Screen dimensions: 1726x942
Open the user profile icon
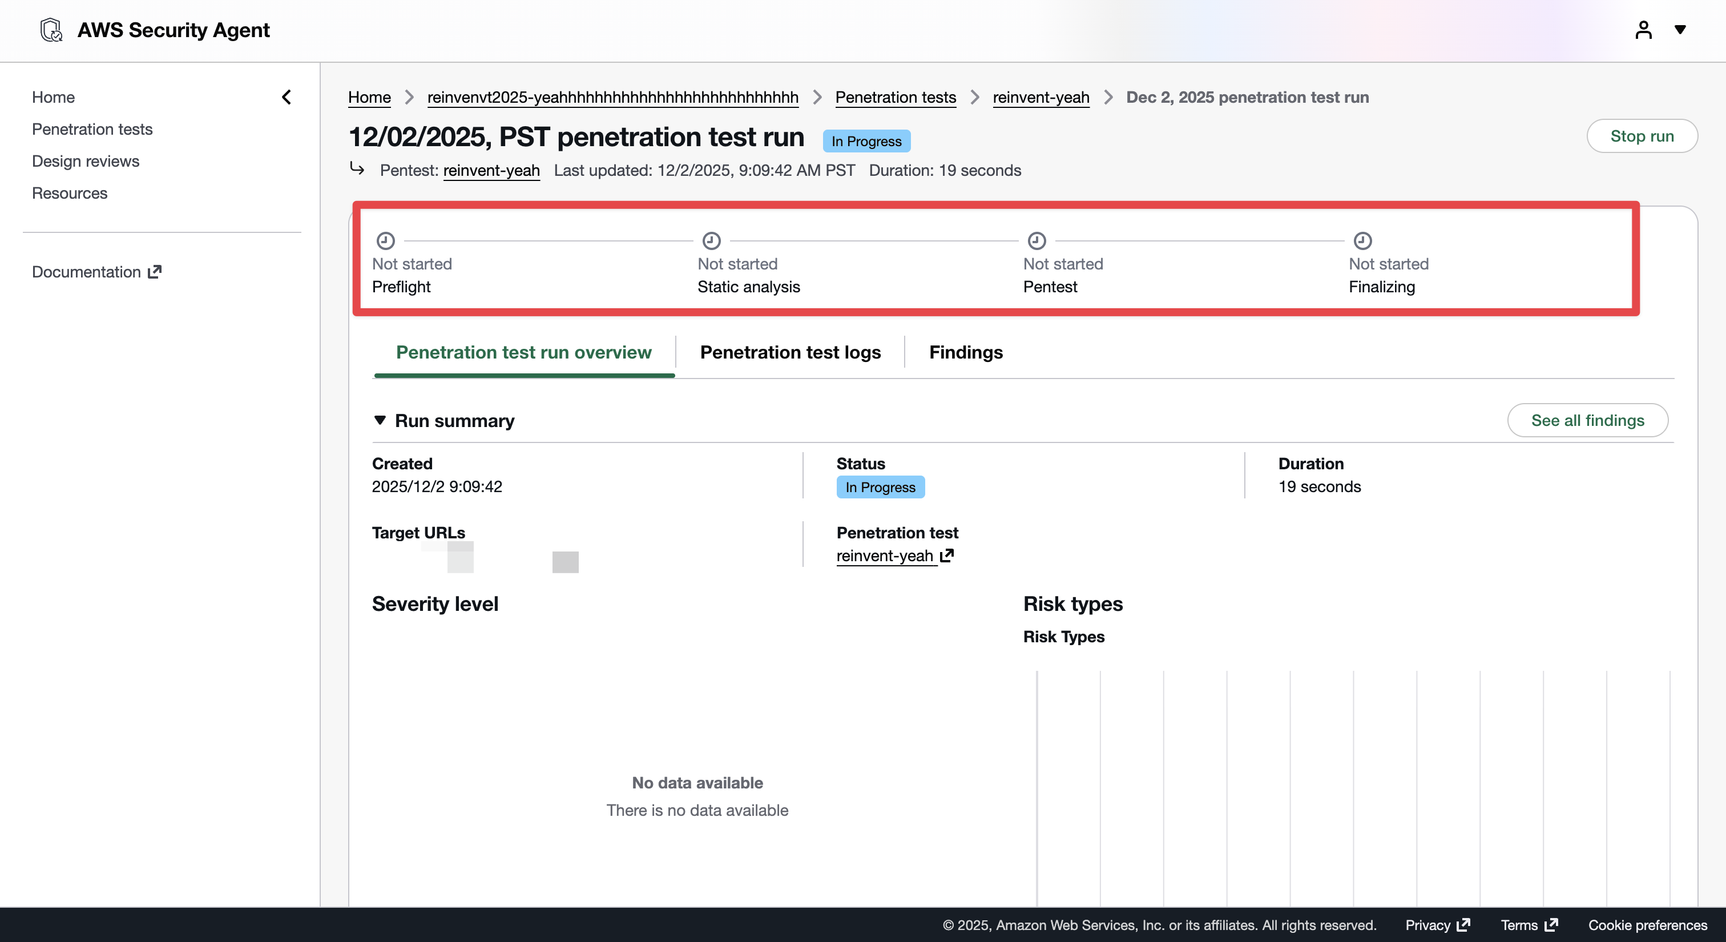click(1643, 30)
